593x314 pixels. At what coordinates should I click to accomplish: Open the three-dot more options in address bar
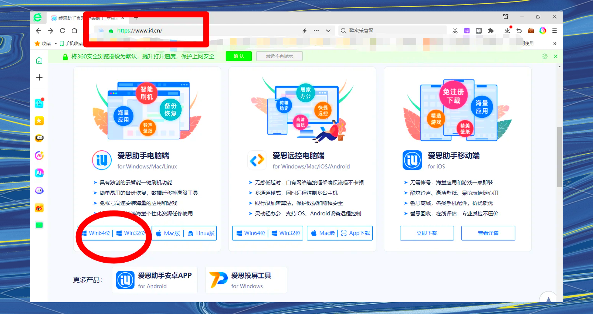316,31
